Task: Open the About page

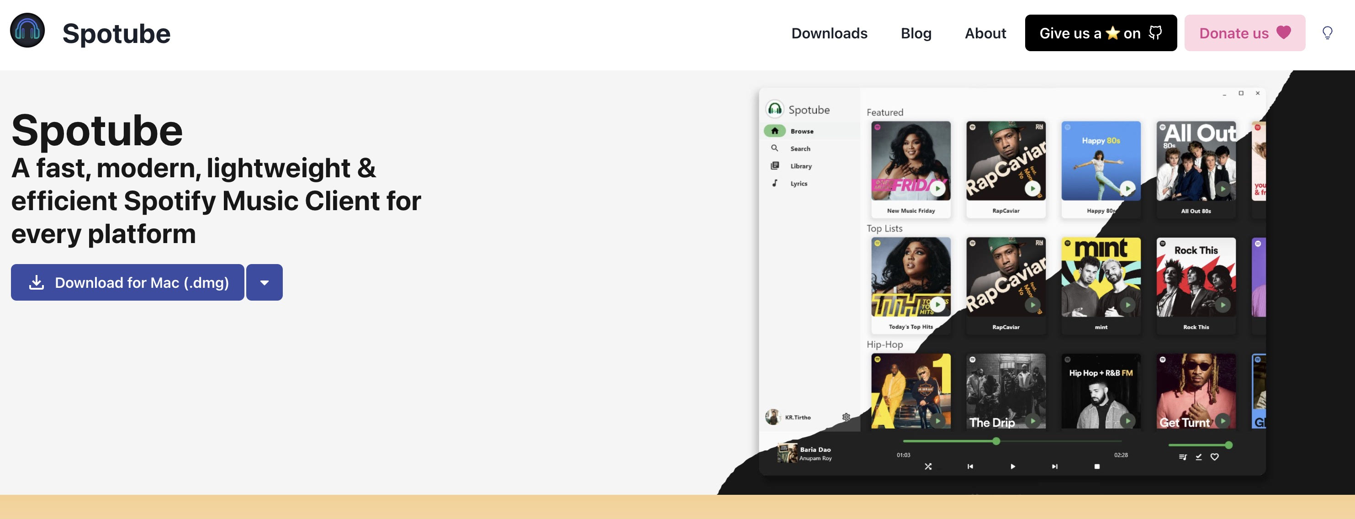Action: (x=984, y=34)
